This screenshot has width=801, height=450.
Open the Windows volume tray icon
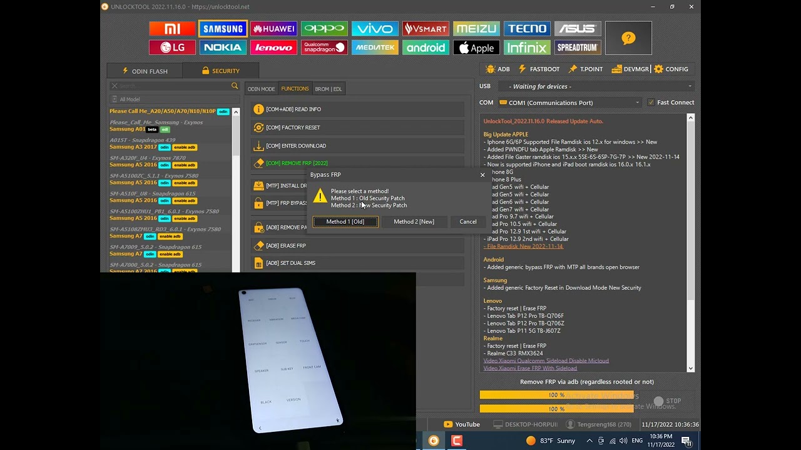(x=623, y=441)
